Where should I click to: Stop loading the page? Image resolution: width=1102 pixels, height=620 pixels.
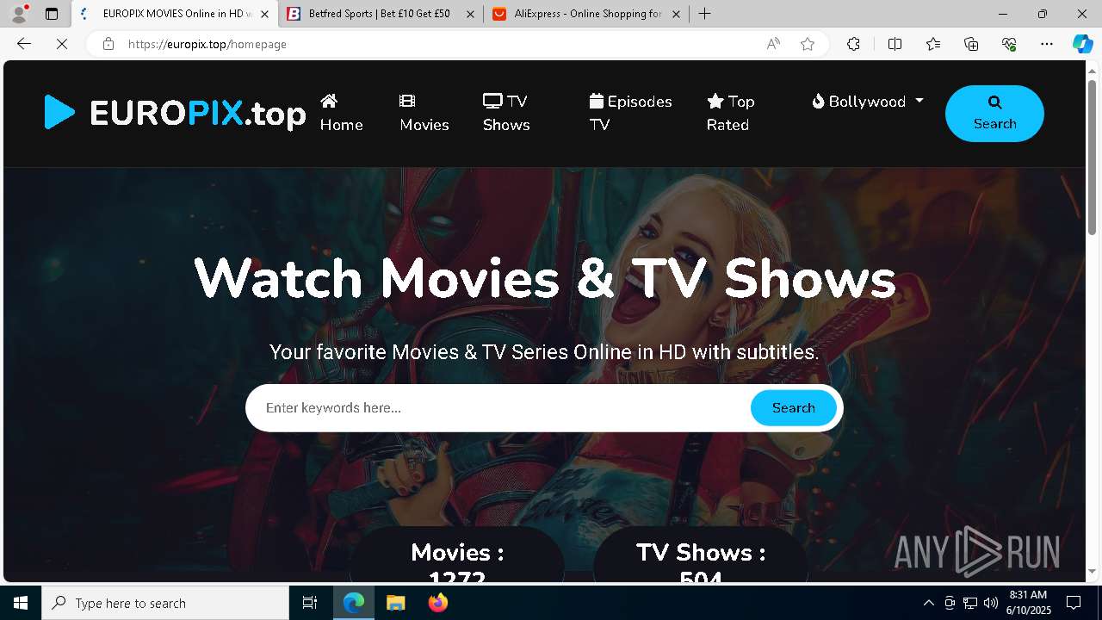coord(62,44)
